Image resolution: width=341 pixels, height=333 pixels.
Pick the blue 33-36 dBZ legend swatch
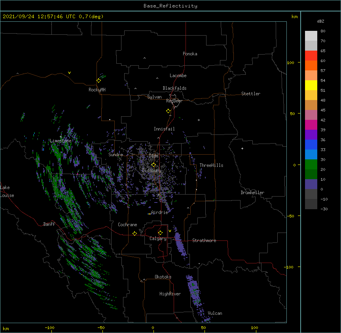coord(311,144)
